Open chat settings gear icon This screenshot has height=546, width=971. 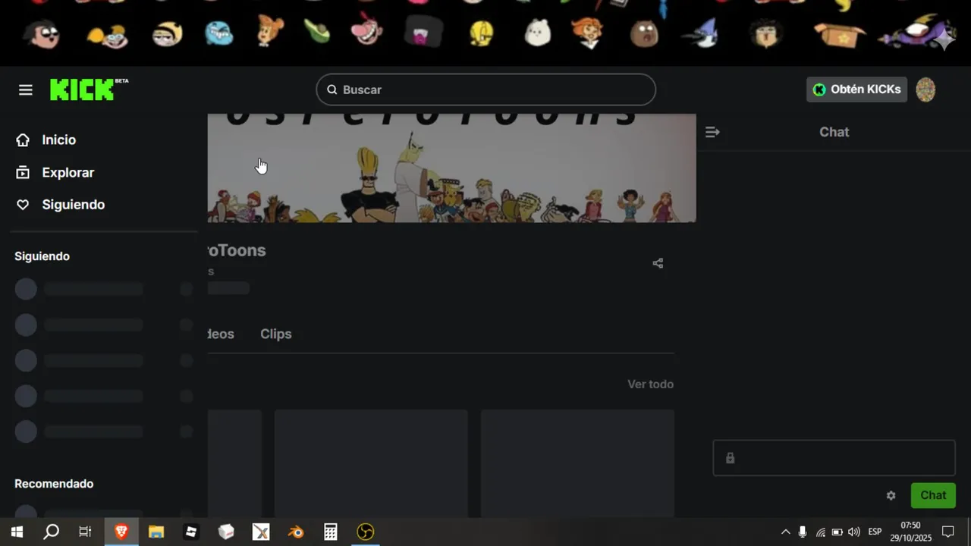891,495
